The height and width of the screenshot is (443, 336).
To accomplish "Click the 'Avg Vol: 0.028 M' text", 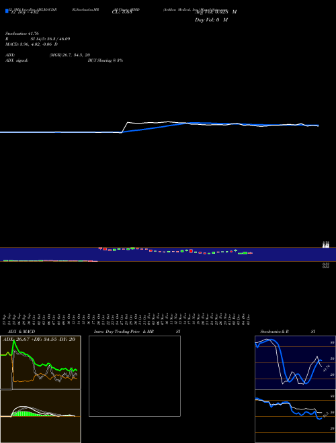I will [216, 12].
